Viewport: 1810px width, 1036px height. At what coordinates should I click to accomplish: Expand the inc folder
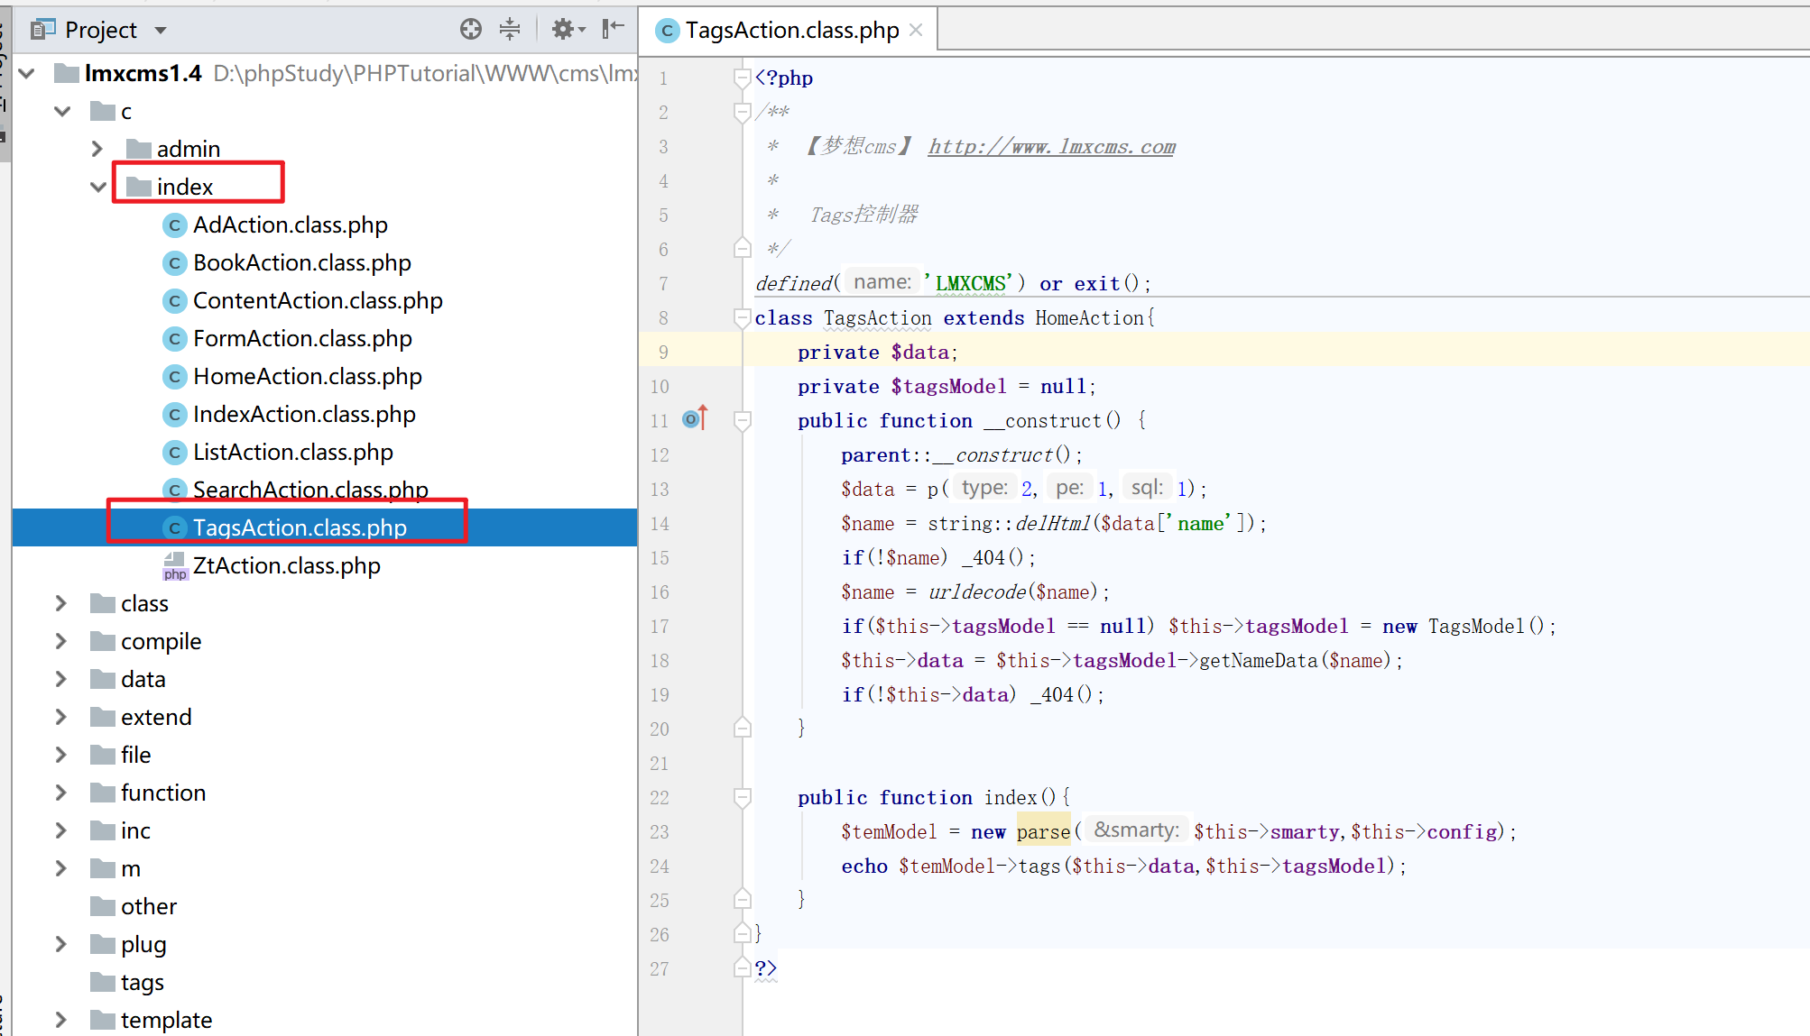coord(61,830)
